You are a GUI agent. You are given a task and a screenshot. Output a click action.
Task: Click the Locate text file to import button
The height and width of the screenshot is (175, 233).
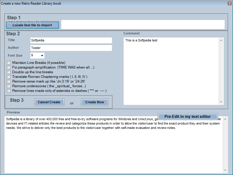coord(32,25)
